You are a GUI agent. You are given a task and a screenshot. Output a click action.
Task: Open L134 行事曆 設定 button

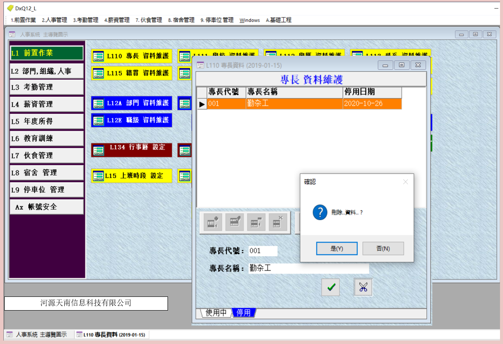pyautogui.click(x=132, y=150)
